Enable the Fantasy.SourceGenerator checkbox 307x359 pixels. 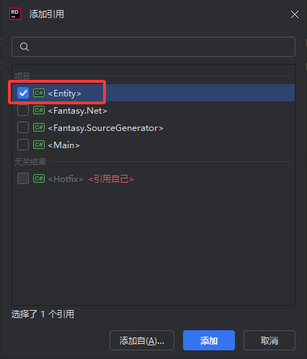(23, 127)
